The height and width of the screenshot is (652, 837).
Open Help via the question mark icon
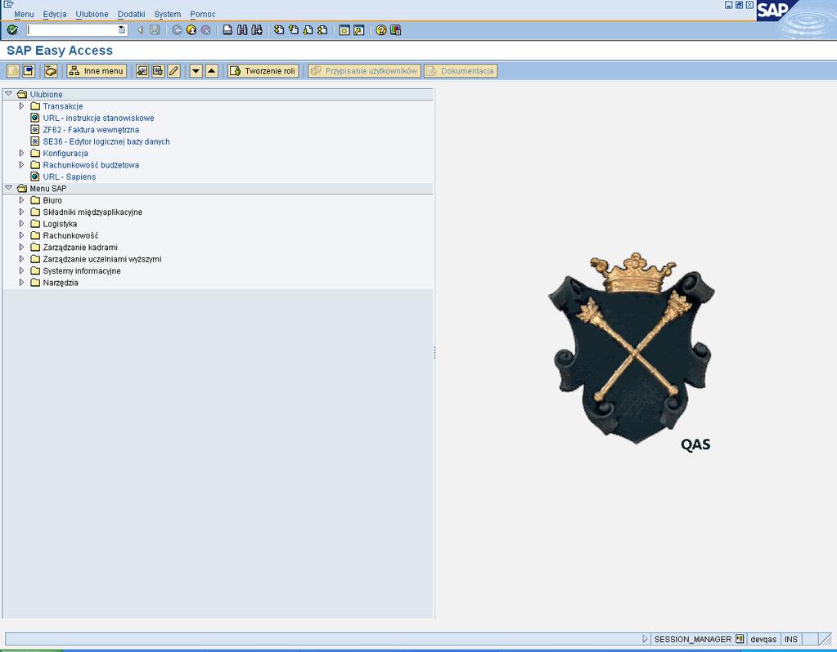381,30
